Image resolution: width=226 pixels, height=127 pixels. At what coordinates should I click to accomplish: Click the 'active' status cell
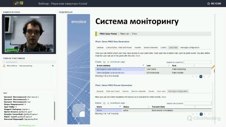pos(126,110)
